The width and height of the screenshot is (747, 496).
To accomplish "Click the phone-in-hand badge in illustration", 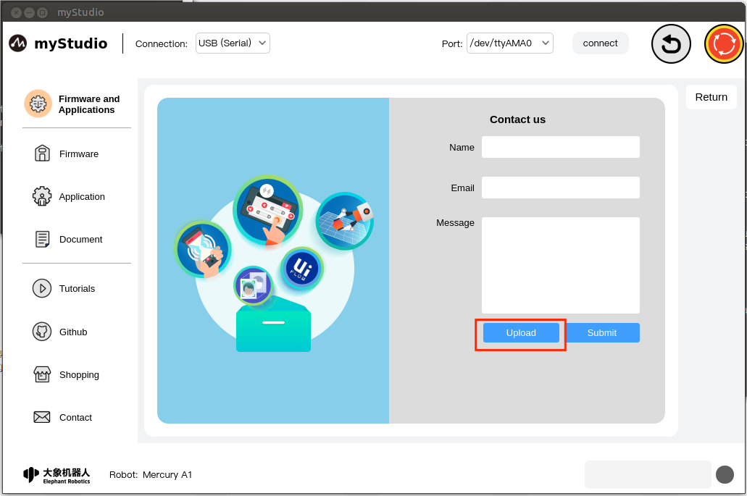I will (x=203, y=249).
